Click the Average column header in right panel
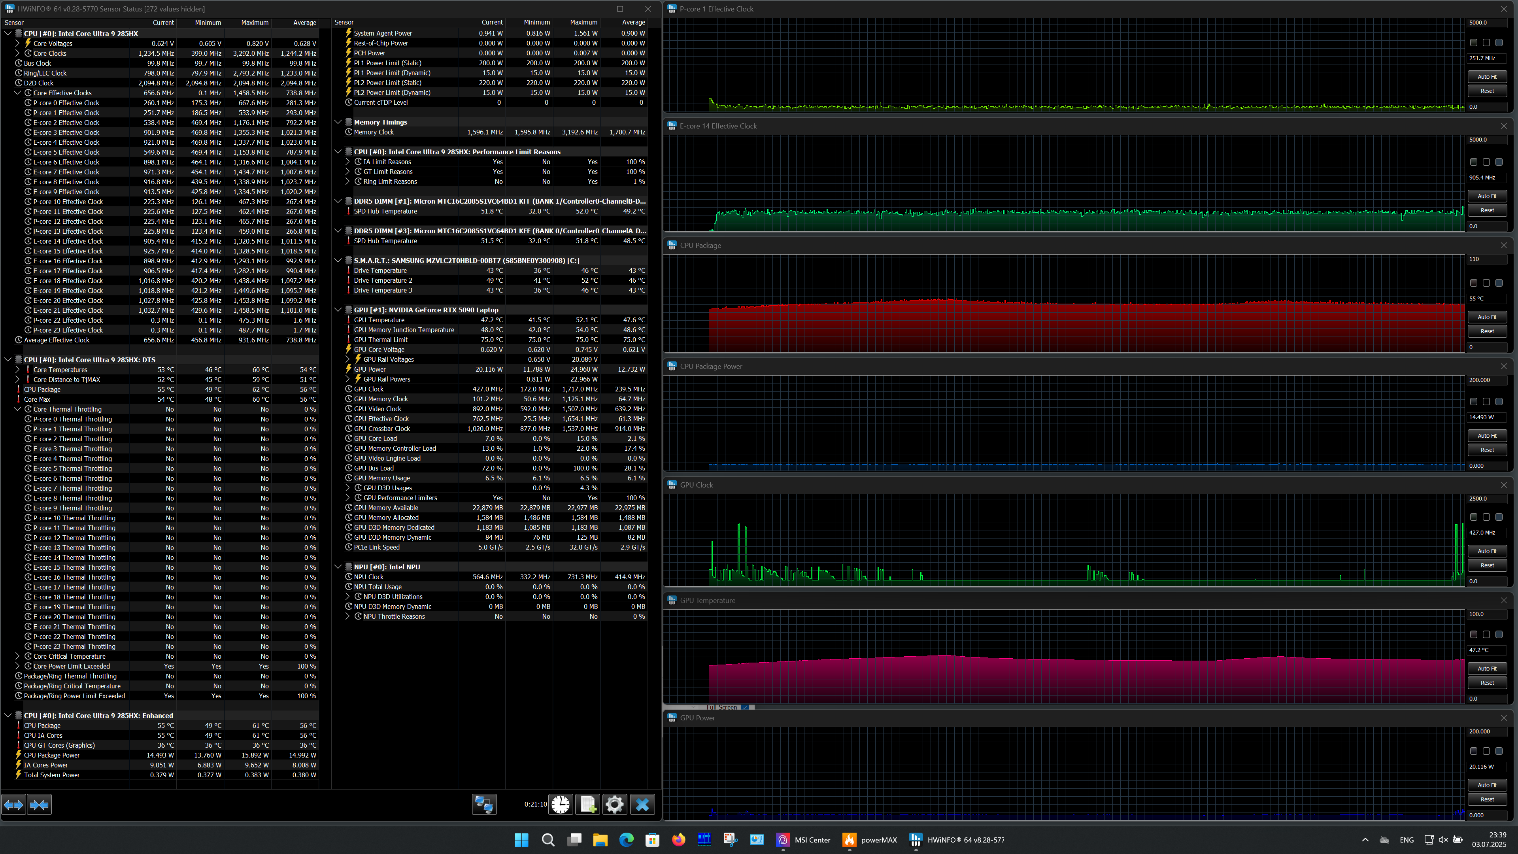Viewport: 1518px width, 854px height. point(633,23)
